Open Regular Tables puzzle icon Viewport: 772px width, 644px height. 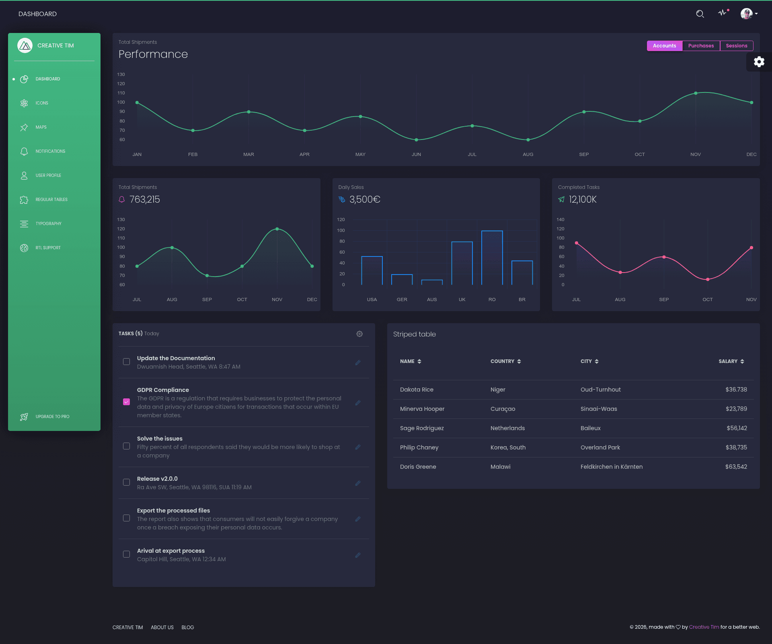click(x=24, y=200)
